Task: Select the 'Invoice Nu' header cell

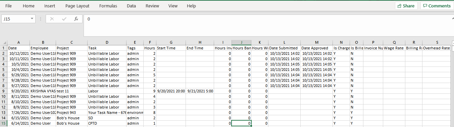Action: [373, 48]
